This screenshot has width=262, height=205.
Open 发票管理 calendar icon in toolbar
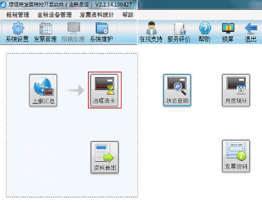[45, 32]
